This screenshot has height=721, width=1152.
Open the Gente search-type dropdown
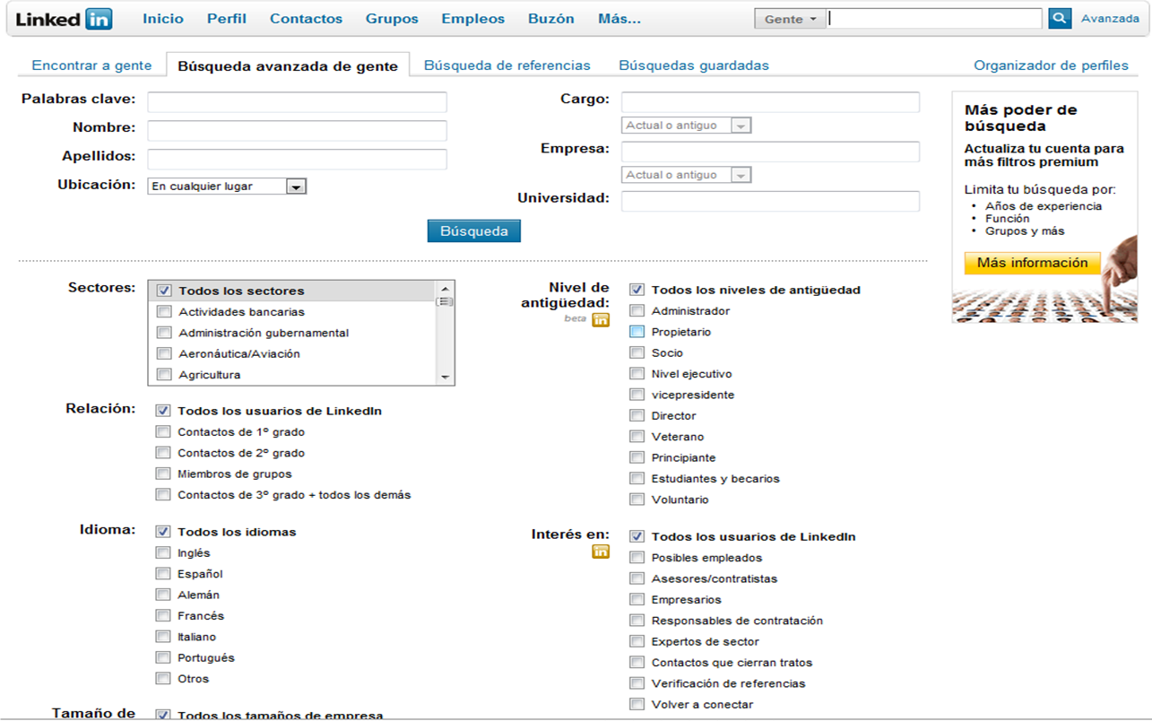(790, 19)
